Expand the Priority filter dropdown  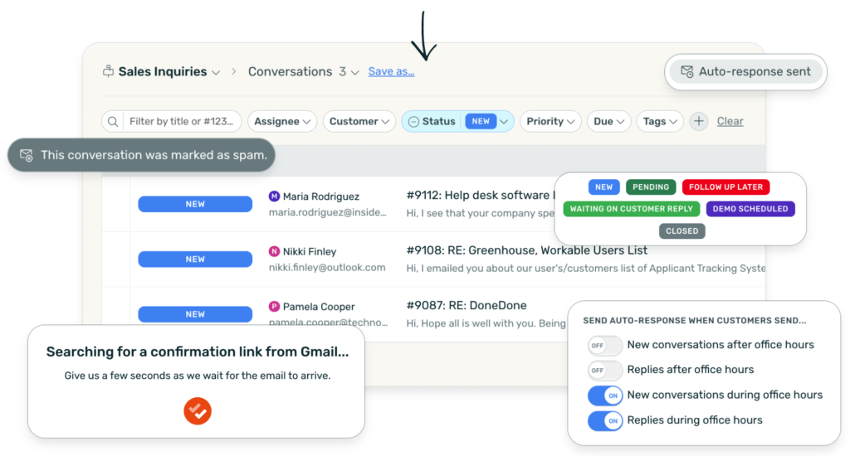coord(550,122)
